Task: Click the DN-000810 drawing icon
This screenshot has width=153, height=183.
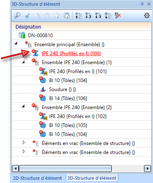Action: 22,35
